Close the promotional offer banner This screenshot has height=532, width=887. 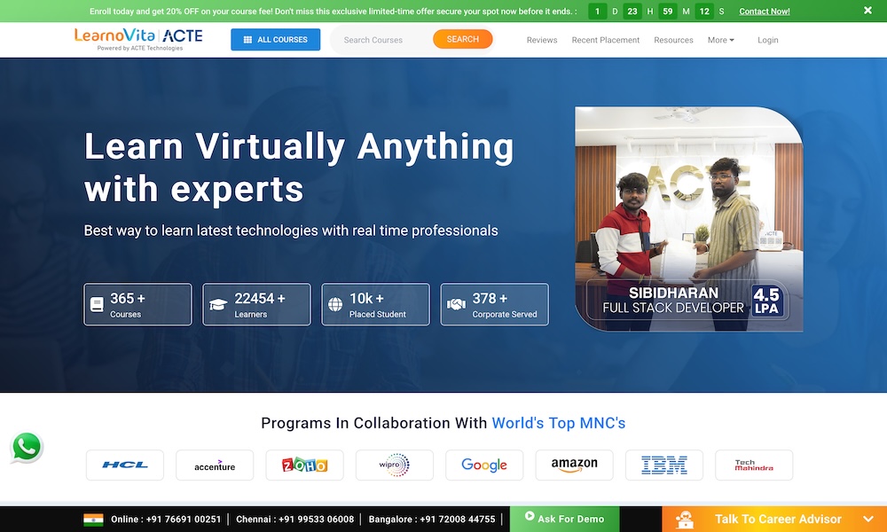tap(867, 11)
